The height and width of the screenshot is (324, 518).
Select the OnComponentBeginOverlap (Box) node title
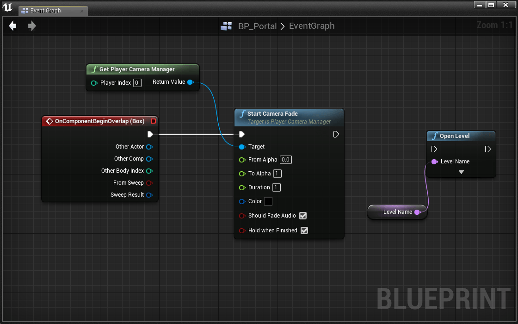(x=99, y=121)
